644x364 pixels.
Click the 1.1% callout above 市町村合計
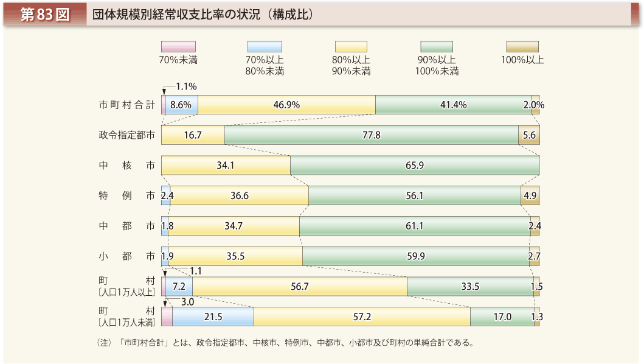[187, 86]
